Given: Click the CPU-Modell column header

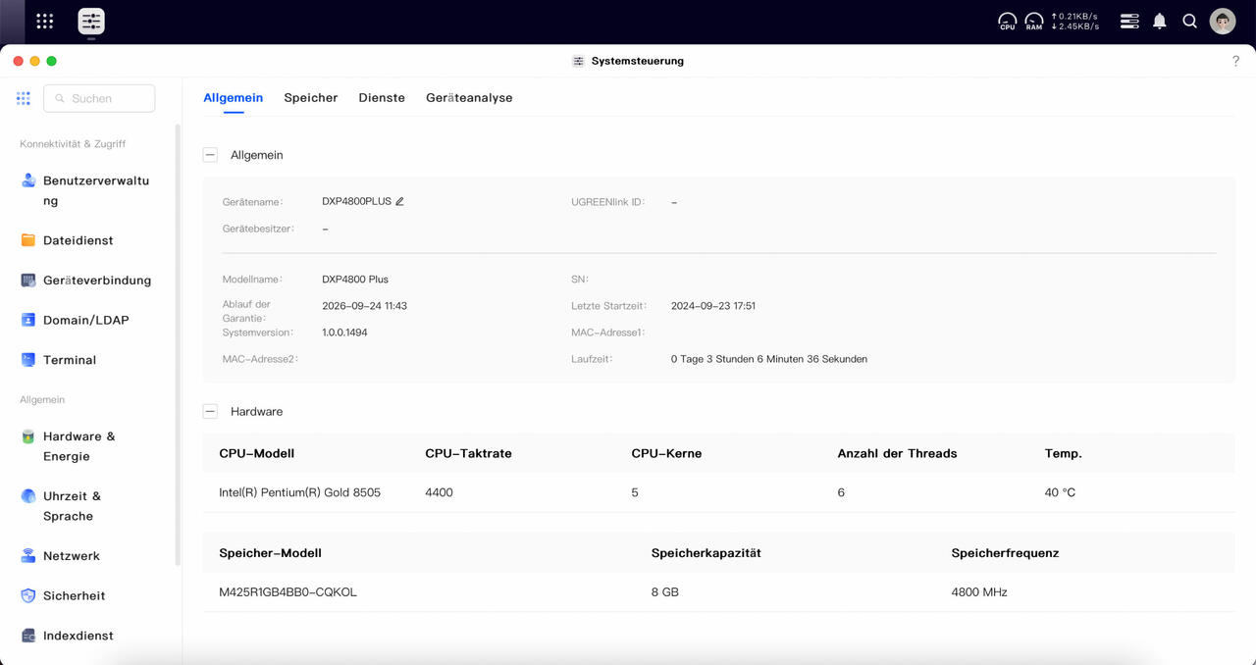Looking at the screenshot, I should [256, 453].
